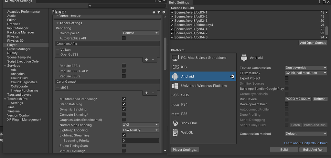
Task: Click the Build And Run button
Action: coord(313,150)
